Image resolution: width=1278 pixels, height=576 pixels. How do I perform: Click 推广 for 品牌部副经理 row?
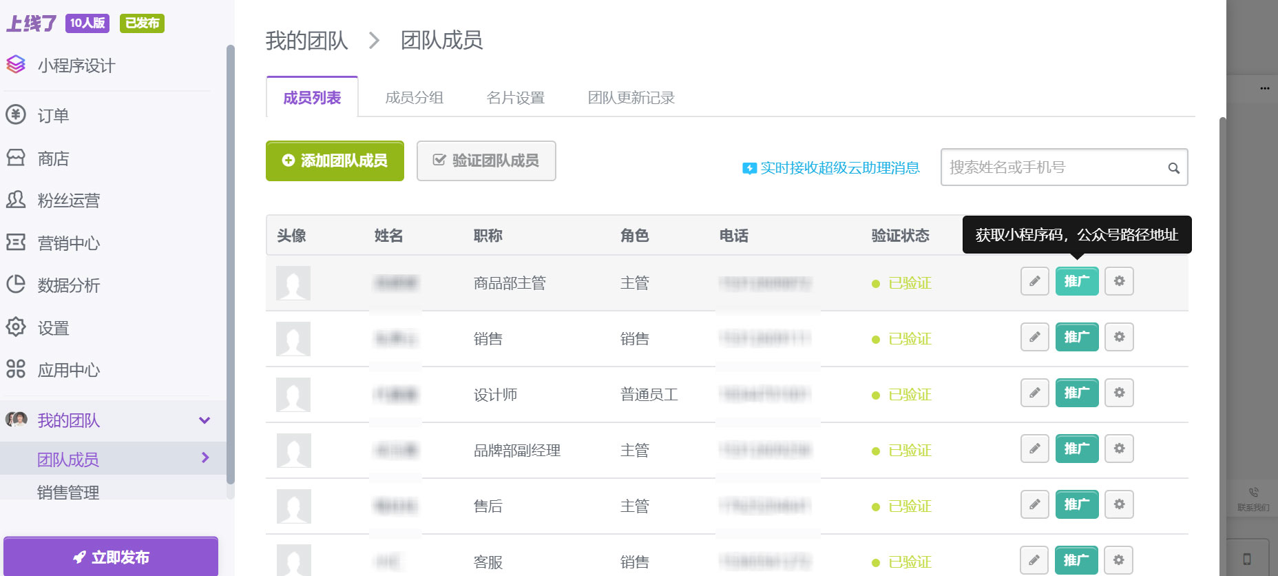[x=1077, y=449]
